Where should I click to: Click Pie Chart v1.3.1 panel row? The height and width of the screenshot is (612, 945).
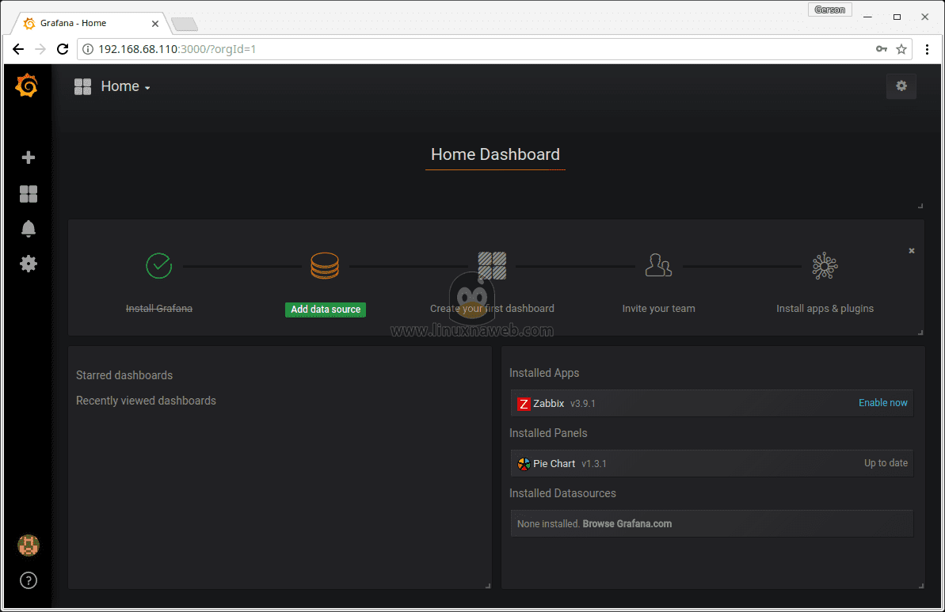click(x=712, y=464)
